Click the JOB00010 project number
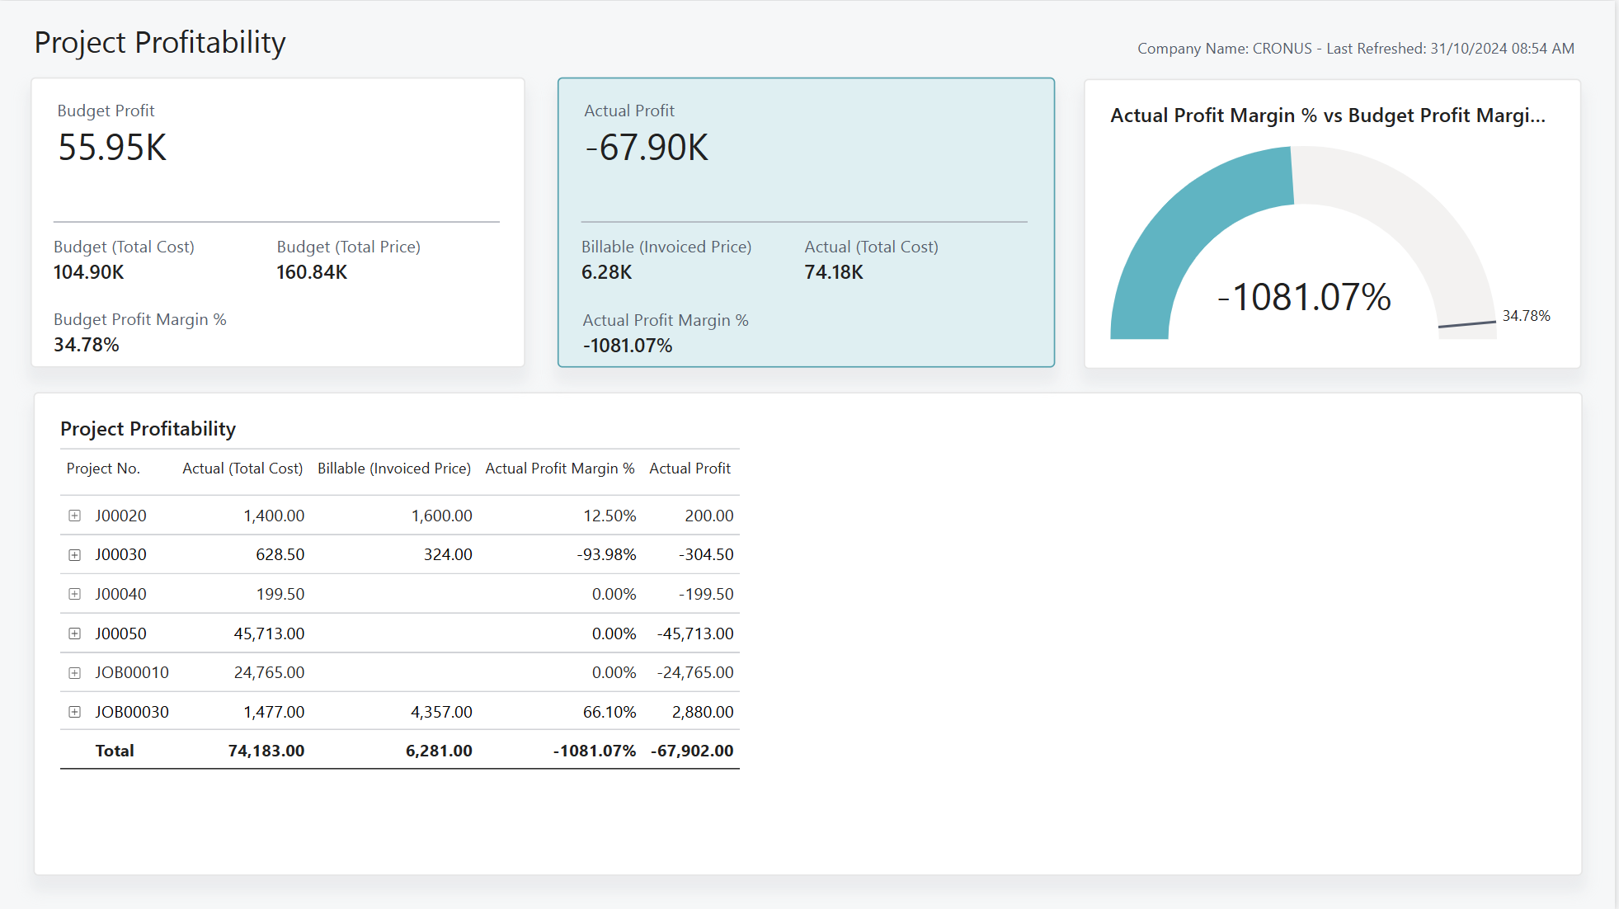Image resolution: width=1619 pixels, height=909 pixels. click(132, 673)
